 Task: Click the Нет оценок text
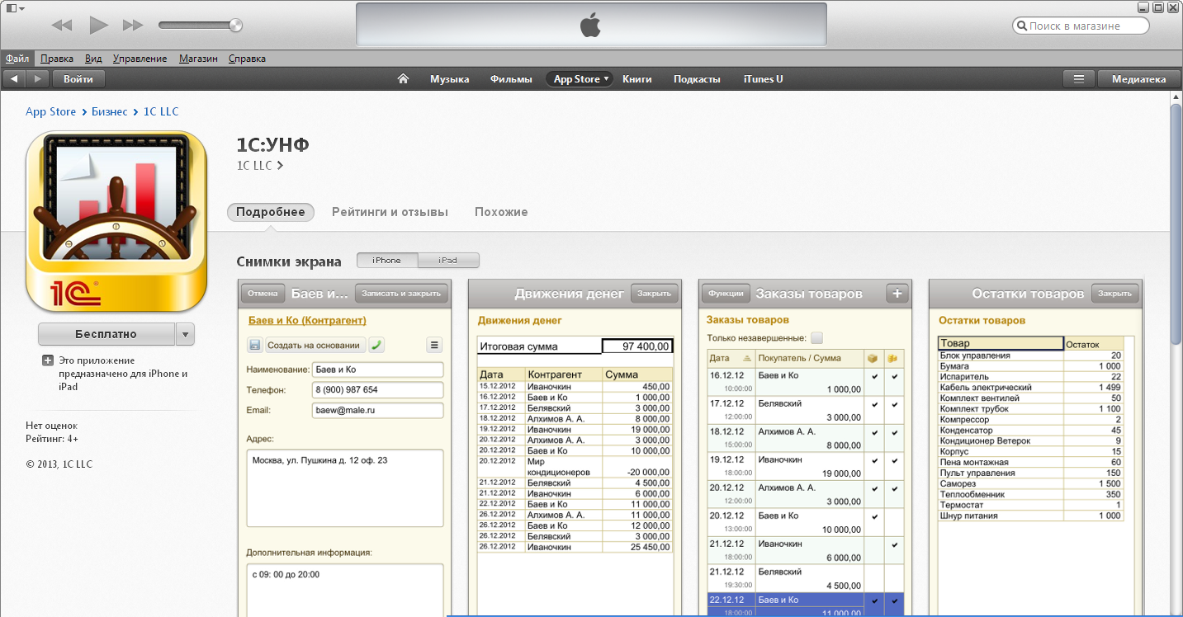tap(51, 426)
